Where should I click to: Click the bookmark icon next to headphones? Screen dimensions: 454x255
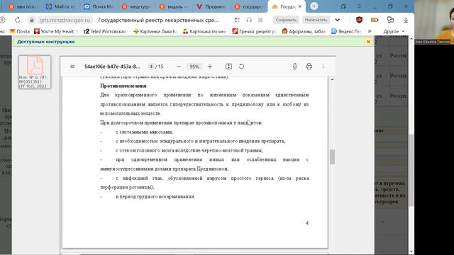point(260,20)
